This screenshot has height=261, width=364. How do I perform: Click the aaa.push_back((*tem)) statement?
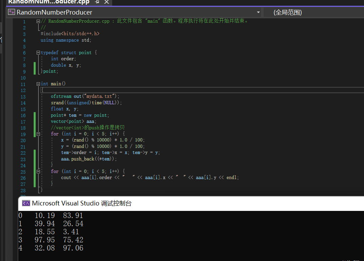(89, 159)
